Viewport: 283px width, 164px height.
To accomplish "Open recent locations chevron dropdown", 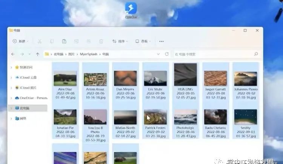I will click(x=29, y=54).
